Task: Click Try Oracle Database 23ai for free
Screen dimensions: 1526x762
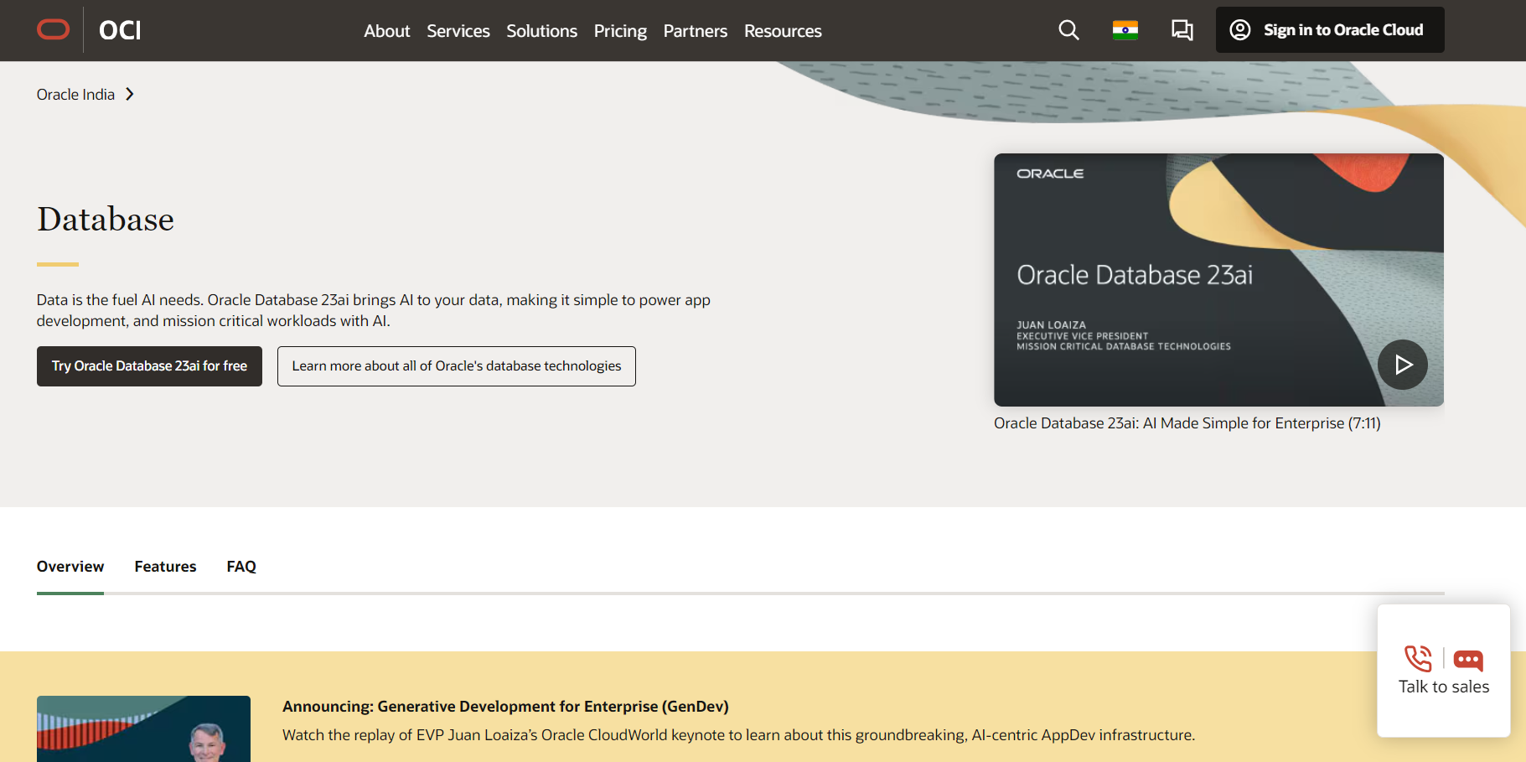Action: click(149, 366)
